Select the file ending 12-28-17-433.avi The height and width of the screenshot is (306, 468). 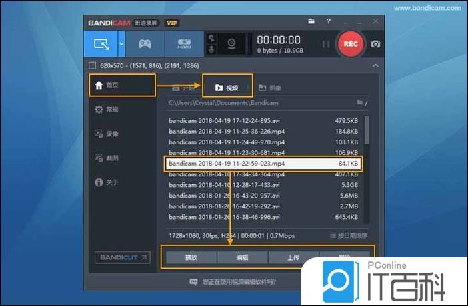coord(263,185)
